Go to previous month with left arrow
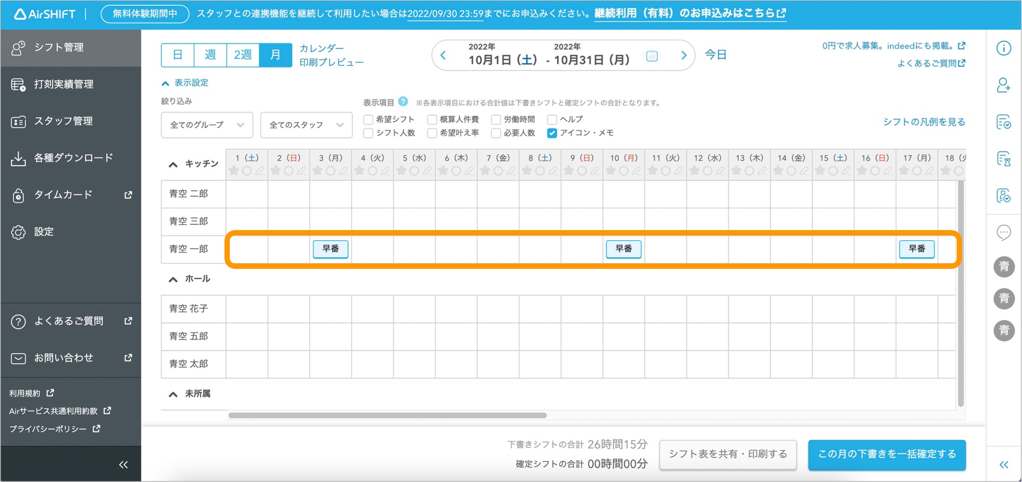The height and width of the screenshot is (482, 1022). (443, 55)
